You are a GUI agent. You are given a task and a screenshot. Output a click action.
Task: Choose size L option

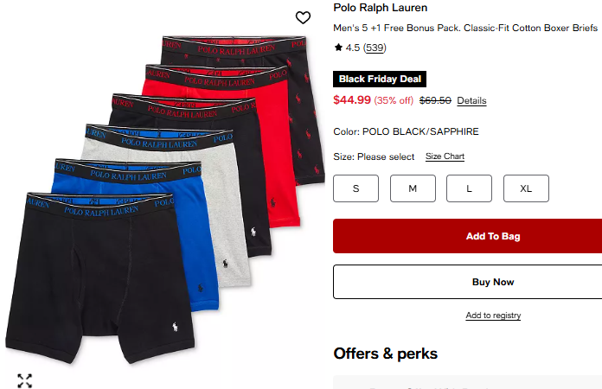coord(469,188)
